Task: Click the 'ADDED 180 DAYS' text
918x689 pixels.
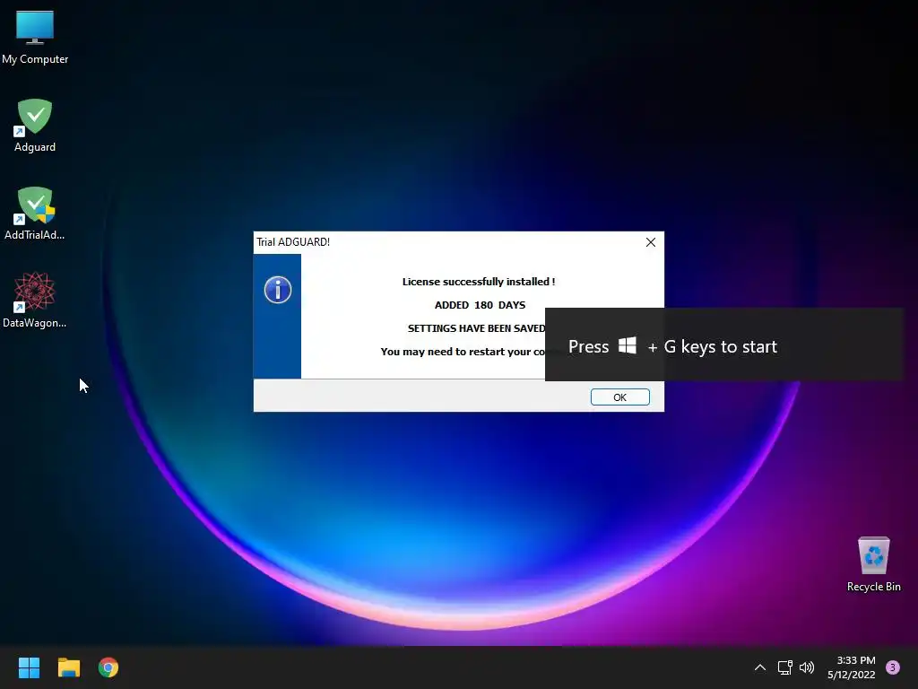Action: [480, 305]
